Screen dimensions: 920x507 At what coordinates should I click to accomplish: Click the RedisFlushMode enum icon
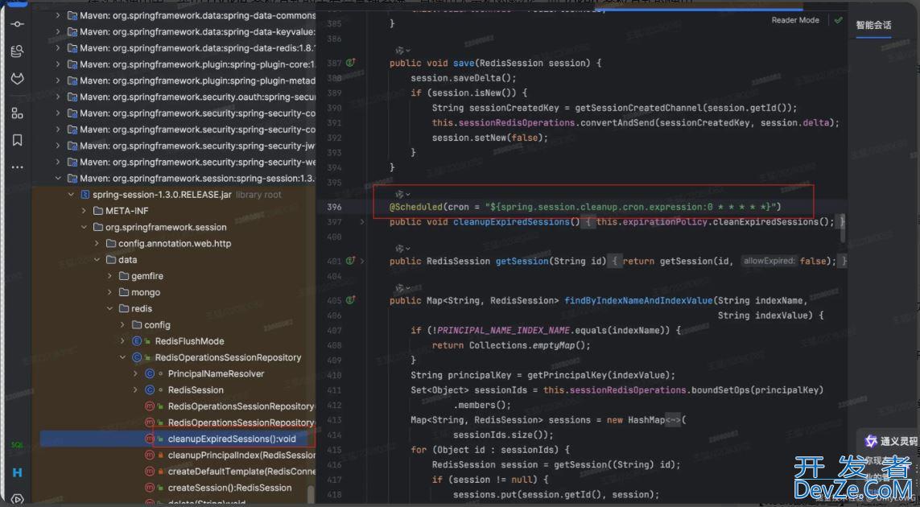(x=138, y=341)
